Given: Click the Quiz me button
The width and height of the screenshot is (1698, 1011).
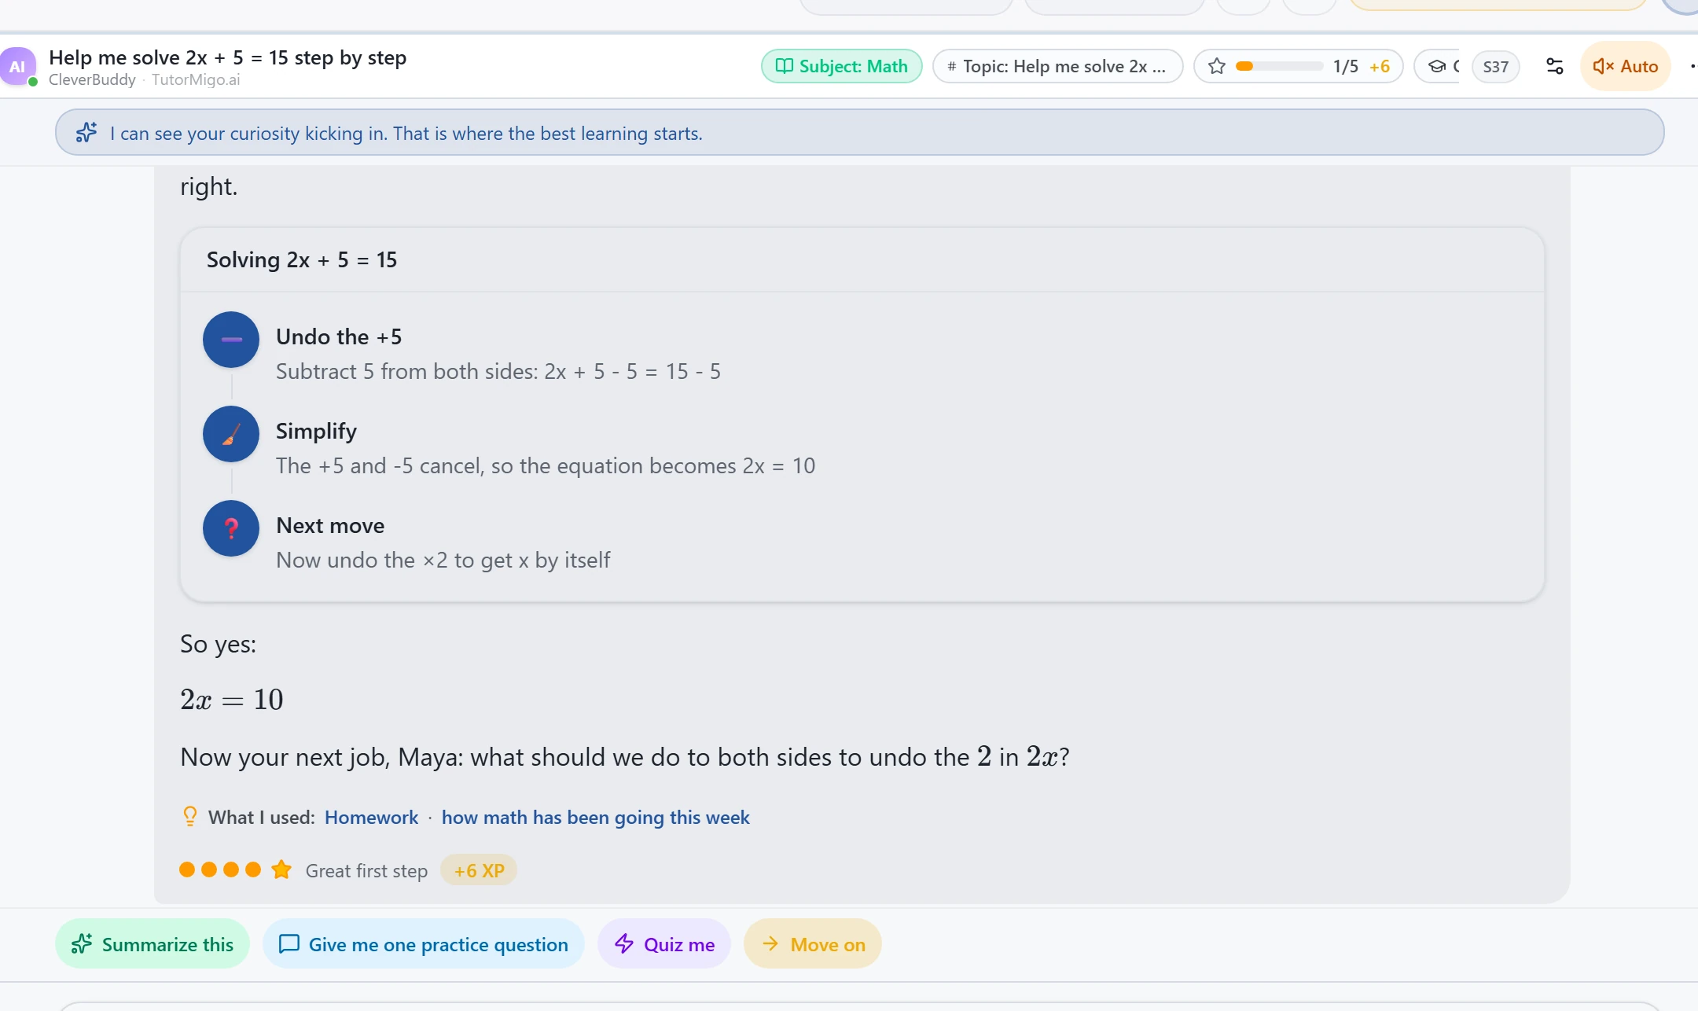Looking at the screenshot, I should pyautogui.click(x=664, y=944).
